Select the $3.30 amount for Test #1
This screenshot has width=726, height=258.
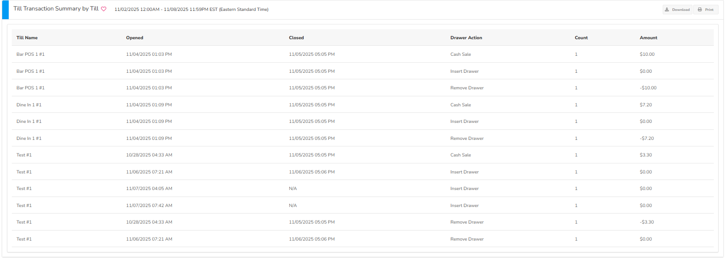646,155
